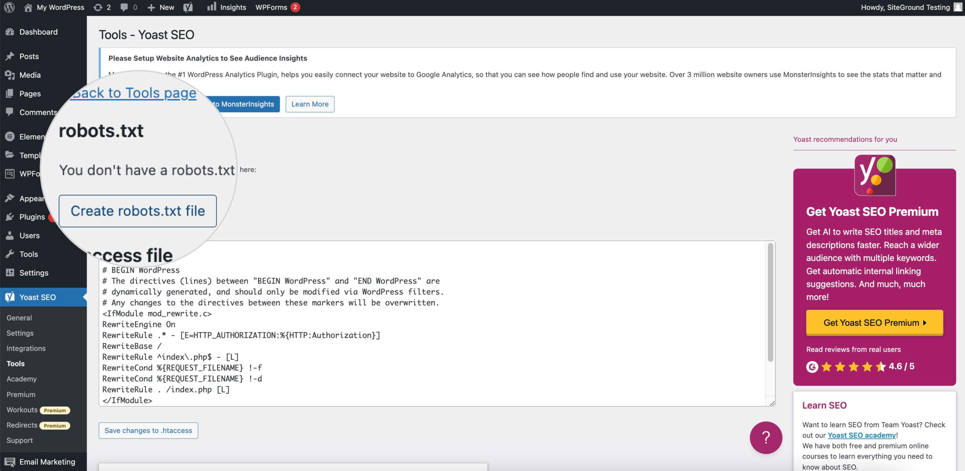The width and height of the screenshot is (965, 471).
Task: Open My WordPress home icon
Action: coord(28,7)
